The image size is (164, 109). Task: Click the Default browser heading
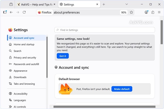click(x=69, y=79)
